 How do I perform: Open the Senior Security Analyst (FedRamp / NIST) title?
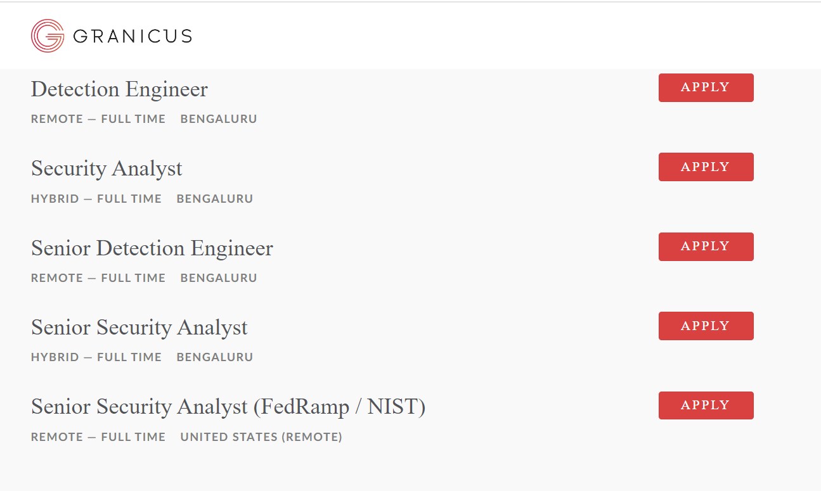[228, 407]
